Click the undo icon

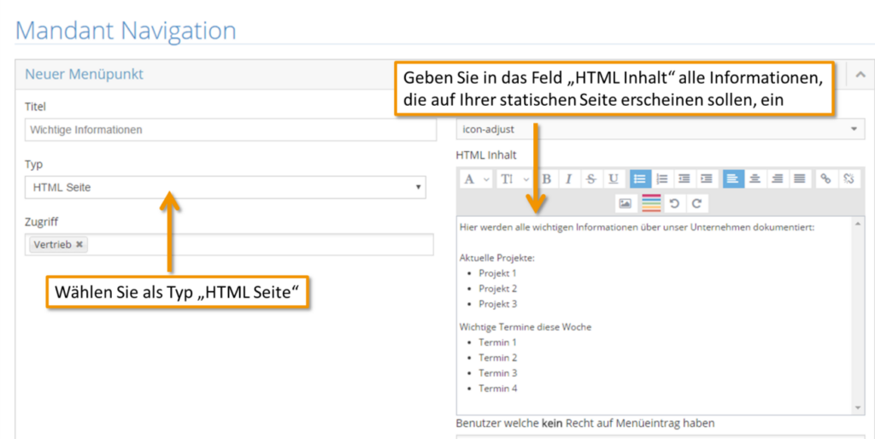674,203
